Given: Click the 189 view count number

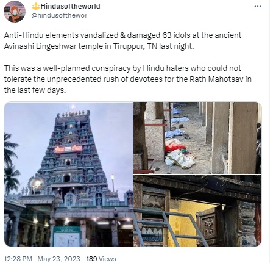Looking at the screenshot, I should pyautogui.click(x=91, y=259).
